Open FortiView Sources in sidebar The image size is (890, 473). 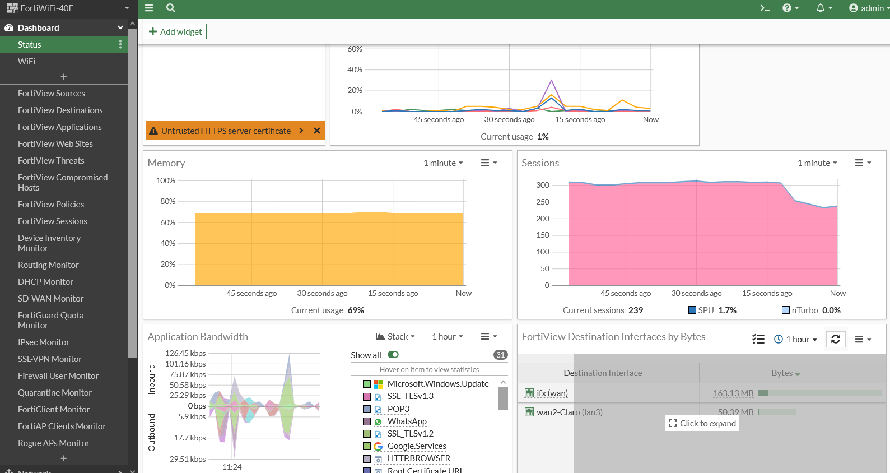coord(52,94)
